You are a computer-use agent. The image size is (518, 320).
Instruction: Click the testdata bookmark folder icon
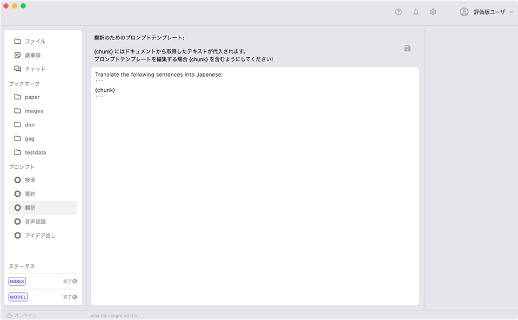tap(17, 152)
